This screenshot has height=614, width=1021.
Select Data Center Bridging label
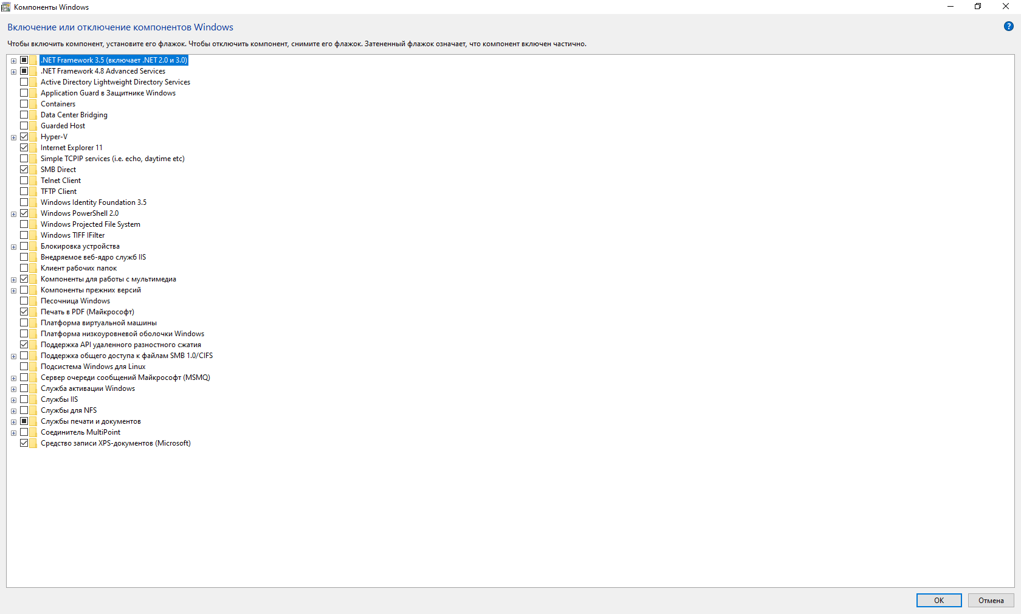(74, 115)
